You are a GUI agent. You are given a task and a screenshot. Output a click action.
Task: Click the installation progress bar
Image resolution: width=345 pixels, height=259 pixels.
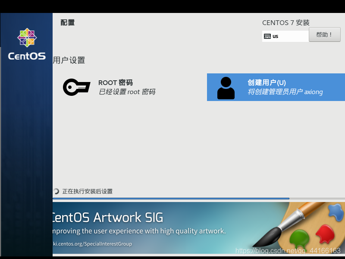199,199
